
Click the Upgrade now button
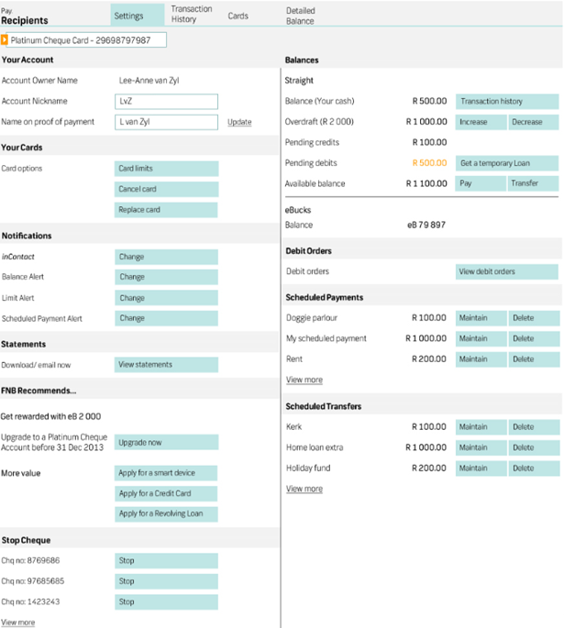click(x=166, y=442)
